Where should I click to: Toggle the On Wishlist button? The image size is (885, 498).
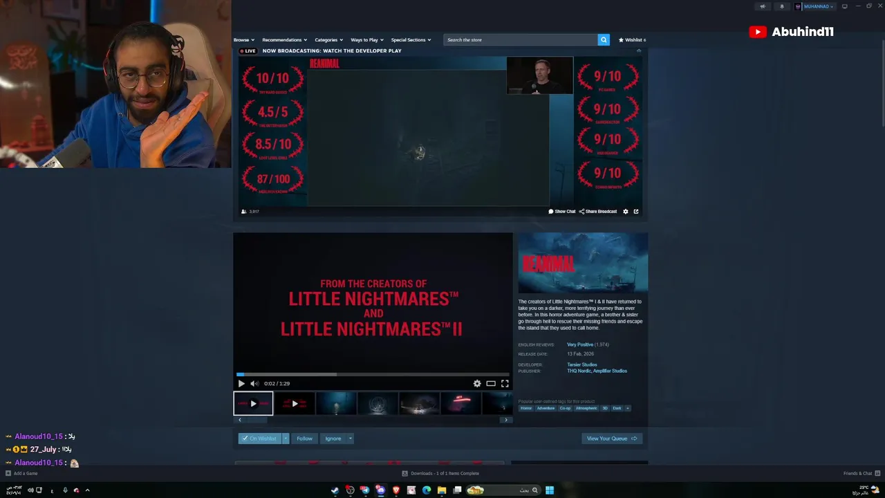[x=260, y=439]
